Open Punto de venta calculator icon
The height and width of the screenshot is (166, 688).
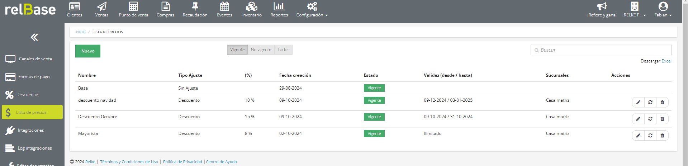[133, 6]
